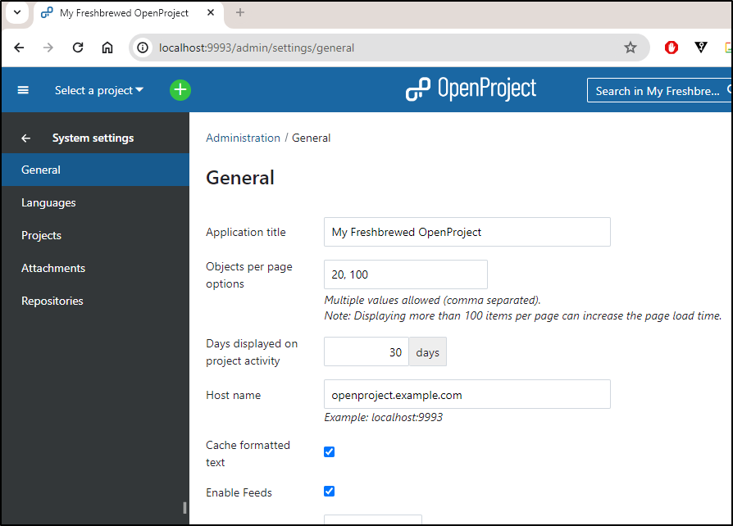733x526 pixels.
Task: Toggle the Enable Feeds checkbox
Action: (329, 491)
